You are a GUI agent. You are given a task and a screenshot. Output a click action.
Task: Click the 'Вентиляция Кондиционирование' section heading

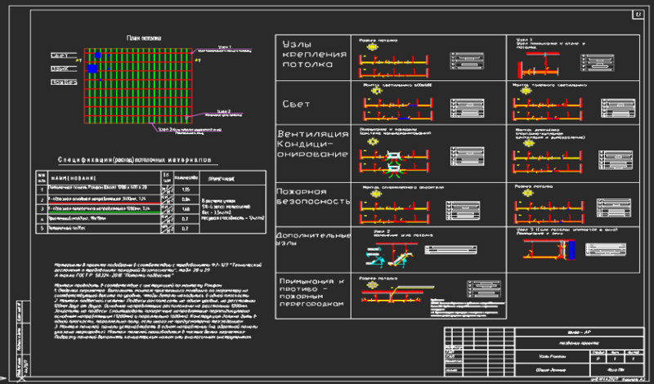pyautogui.click(x=313, y=145)
